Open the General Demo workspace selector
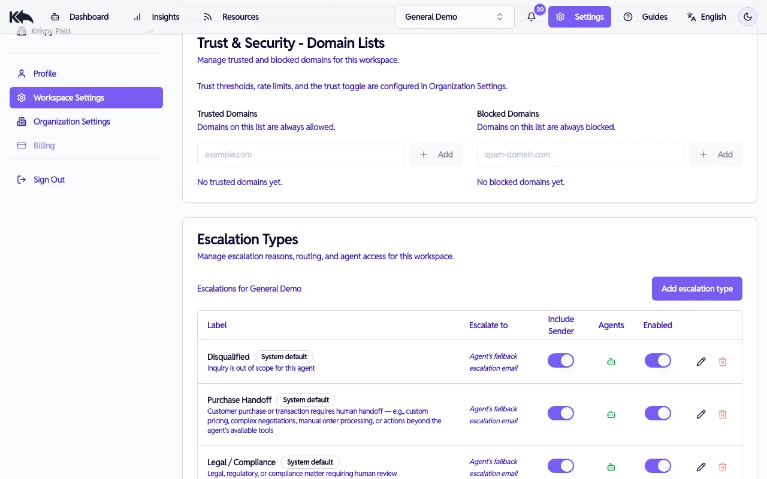767x479 pixels. pos(454,16)
